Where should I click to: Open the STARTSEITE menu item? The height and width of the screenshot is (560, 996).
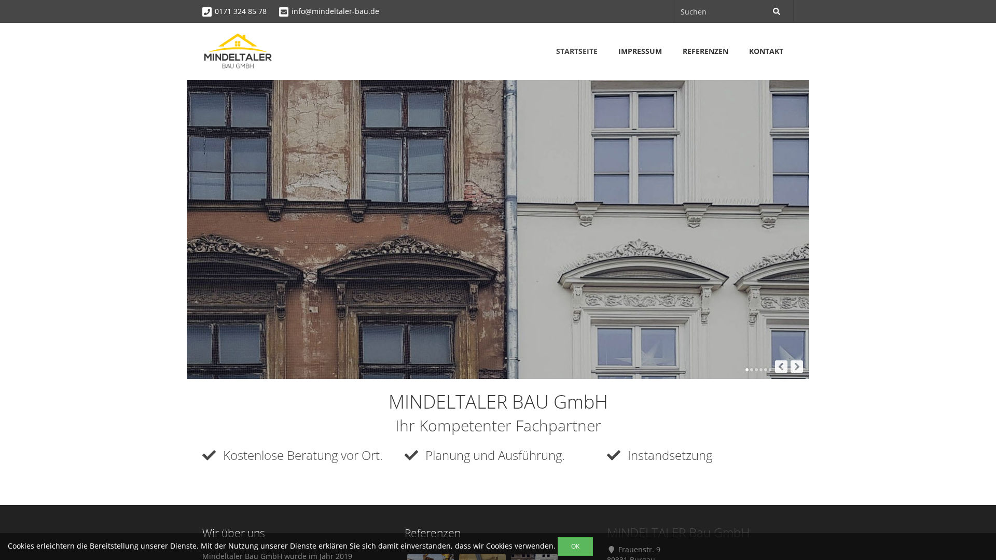click(577, 51)
